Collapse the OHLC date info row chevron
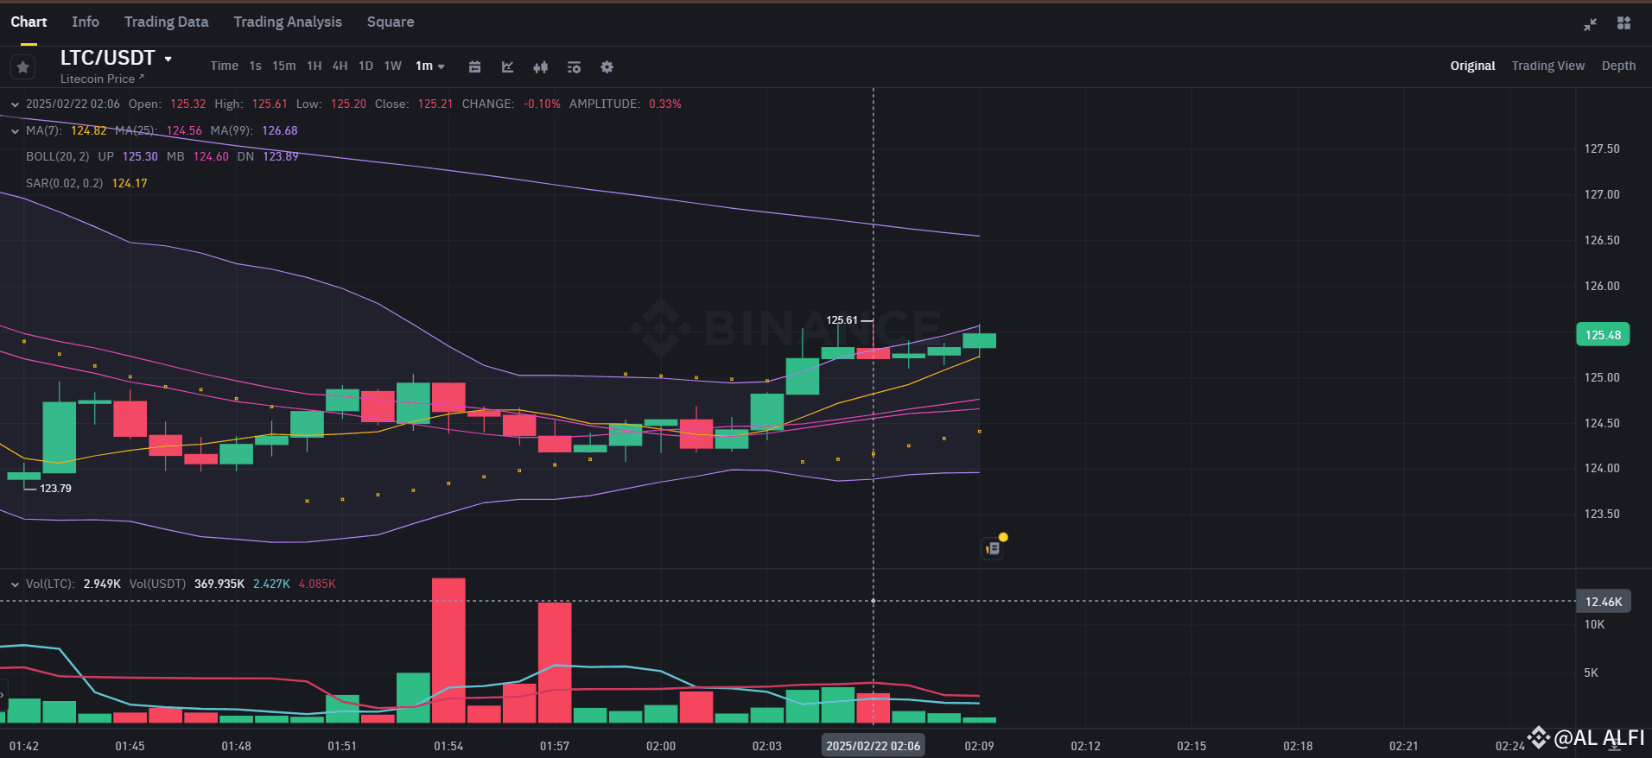Viewport: 1652px width, 758px height. point(15,104)
